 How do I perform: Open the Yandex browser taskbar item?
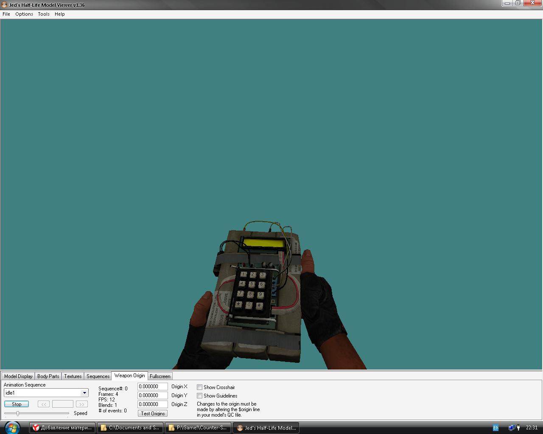pos(62,428)
